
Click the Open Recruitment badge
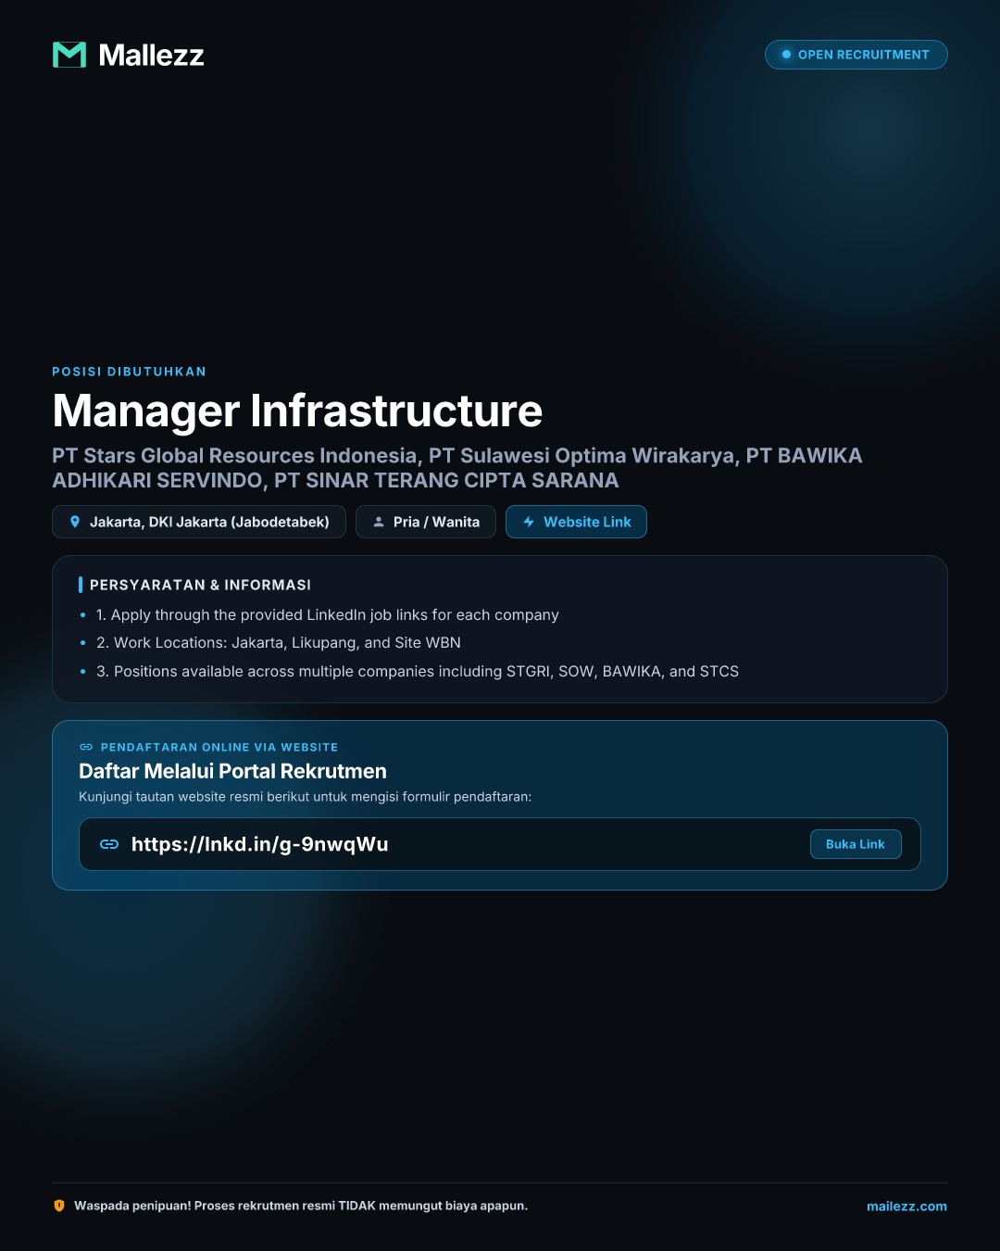856,55
